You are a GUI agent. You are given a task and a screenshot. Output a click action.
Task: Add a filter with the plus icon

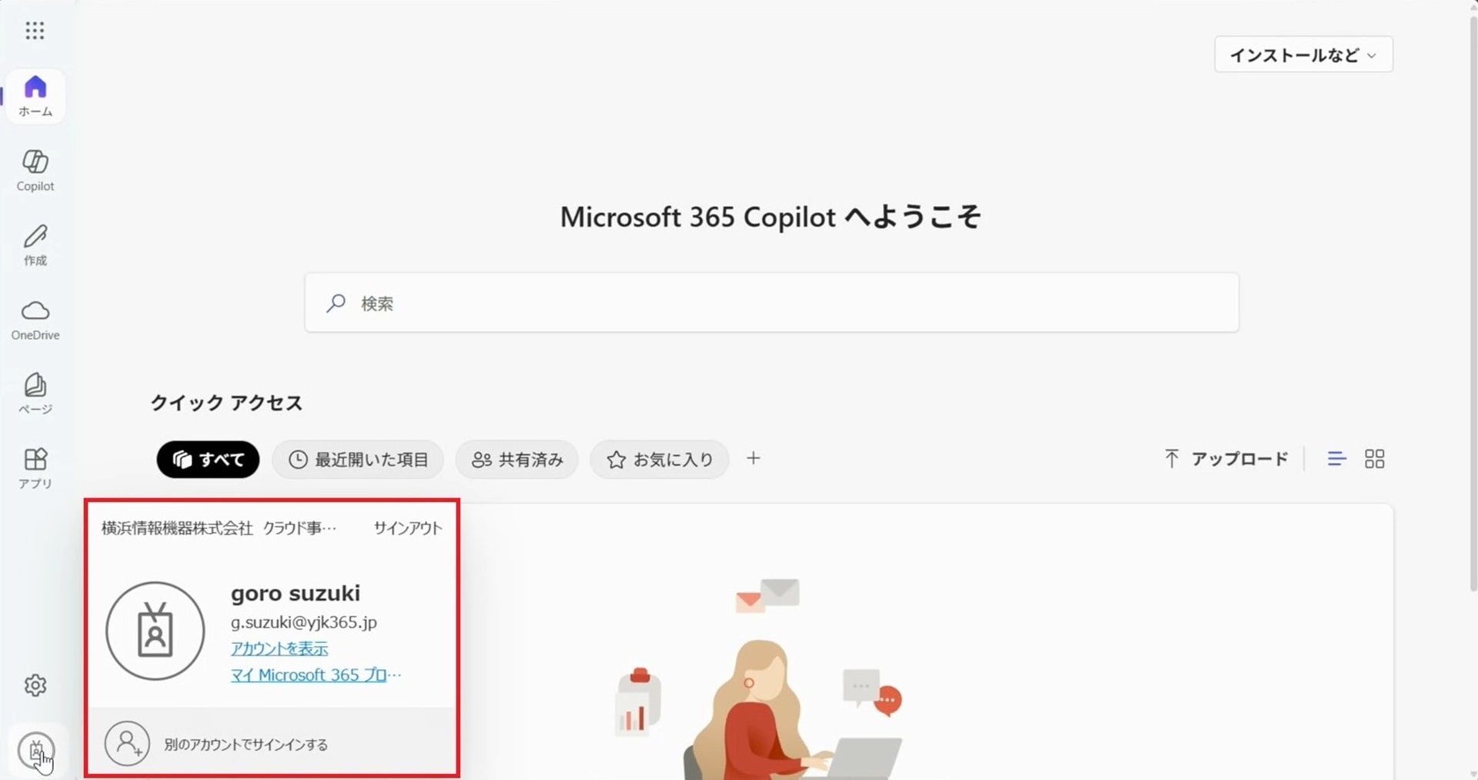754,458
